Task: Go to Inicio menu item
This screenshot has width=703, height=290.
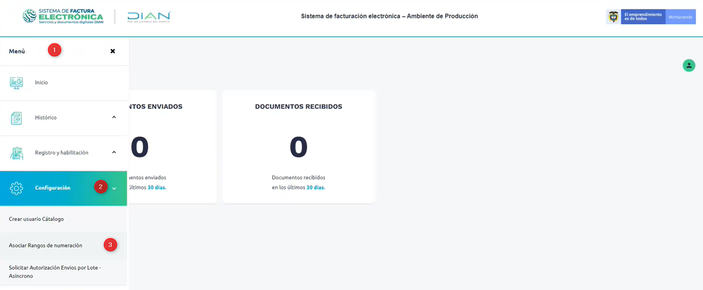Action: coord(41,83)
